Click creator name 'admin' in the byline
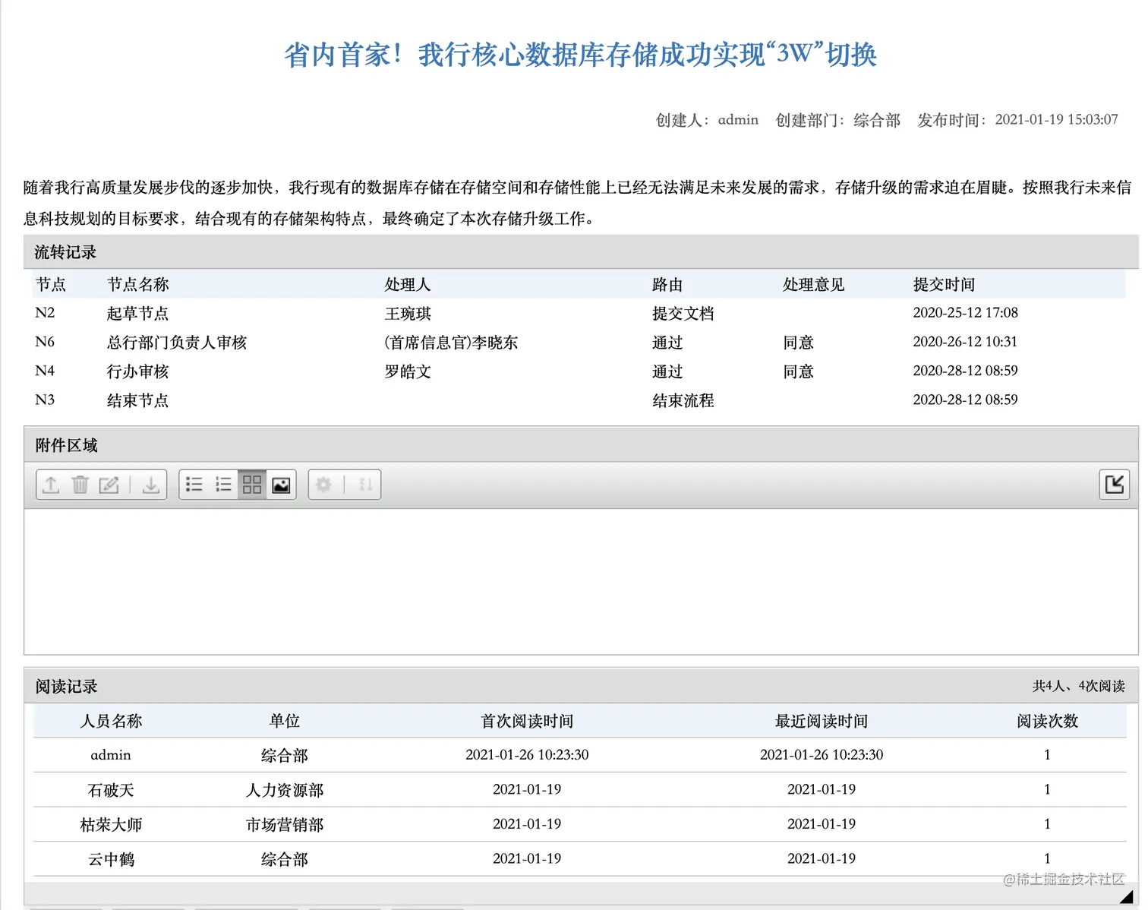 tap(738, 120)
